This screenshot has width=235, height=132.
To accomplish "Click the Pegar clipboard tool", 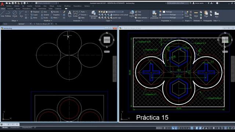I will [206, 14].
